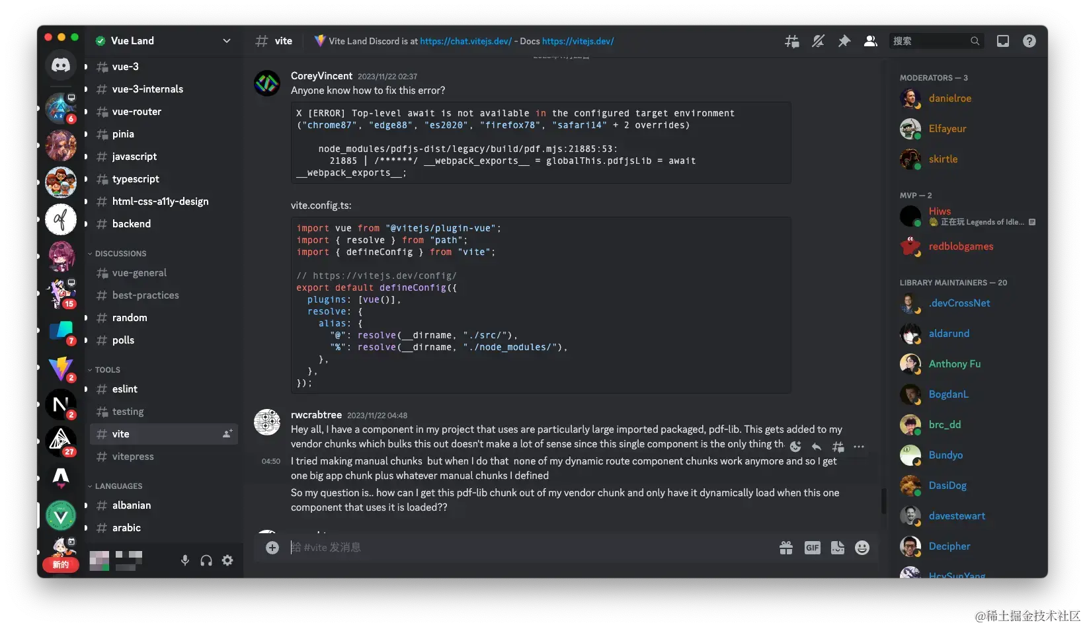Open threads icon in channel header

point(791,41)
